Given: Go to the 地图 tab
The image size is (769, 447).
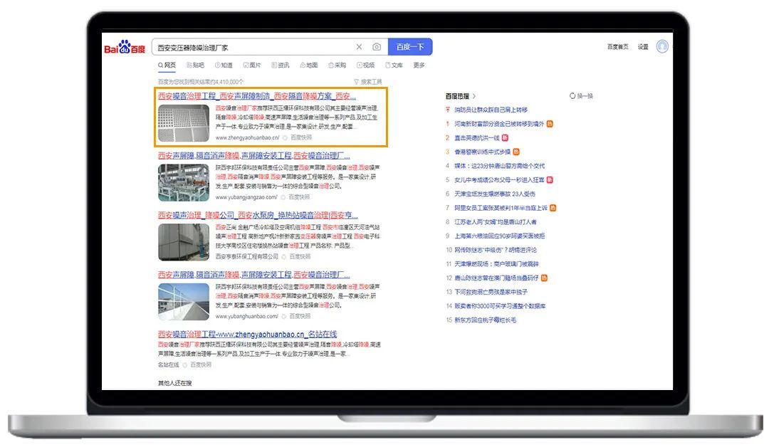Looking at the screenshot, I should click(x=308, y=65).
